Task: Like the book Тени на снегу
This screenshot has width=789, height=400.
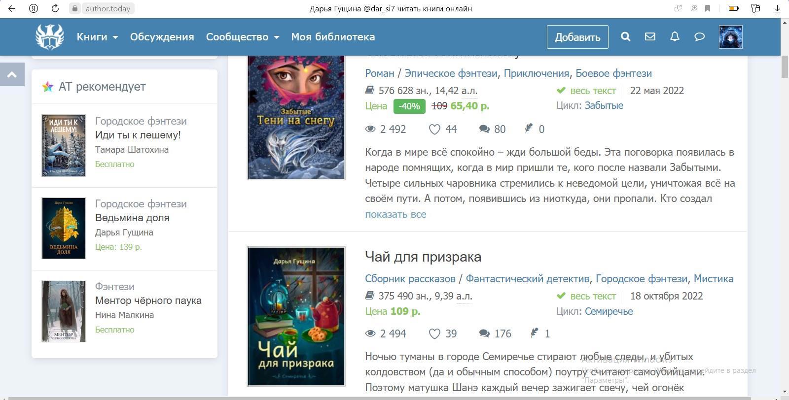Action: tap(434, 129)
